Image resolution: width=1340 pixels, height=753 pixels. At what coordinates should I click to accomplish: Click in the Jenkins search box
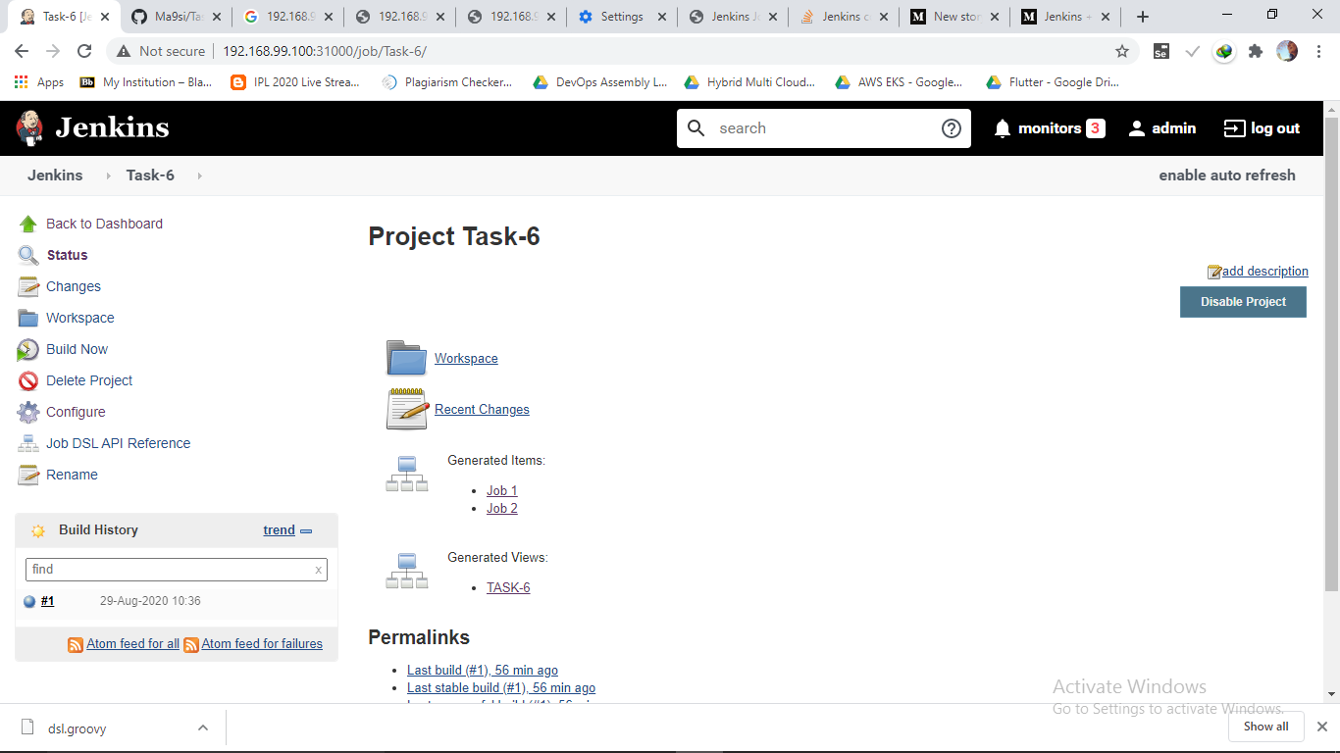click(x=824, y=128)
